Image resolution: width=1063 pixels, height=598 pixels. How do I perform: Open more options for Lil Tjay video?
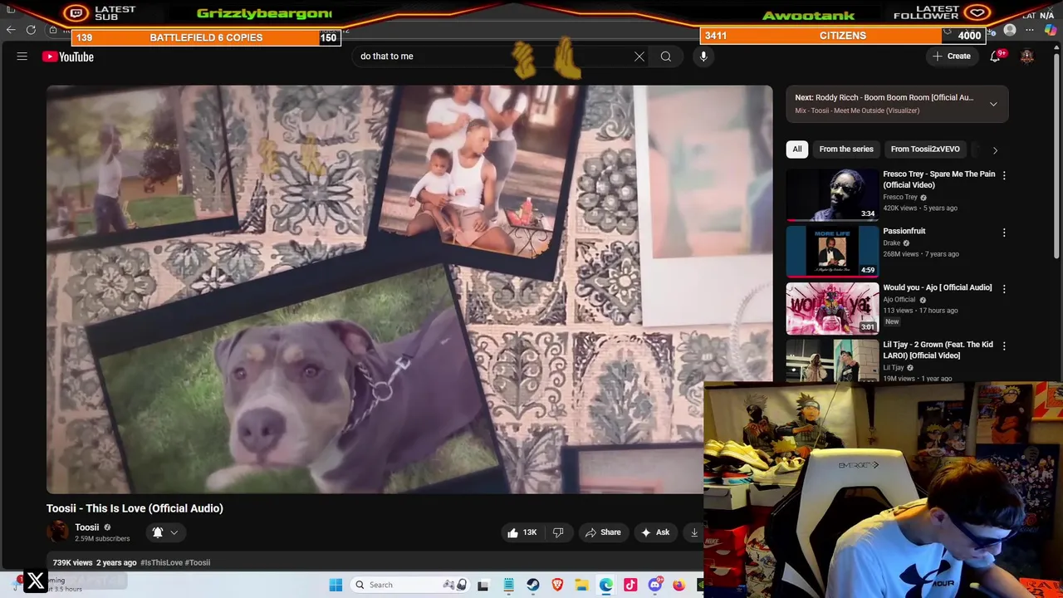[x=1004, y=346]
